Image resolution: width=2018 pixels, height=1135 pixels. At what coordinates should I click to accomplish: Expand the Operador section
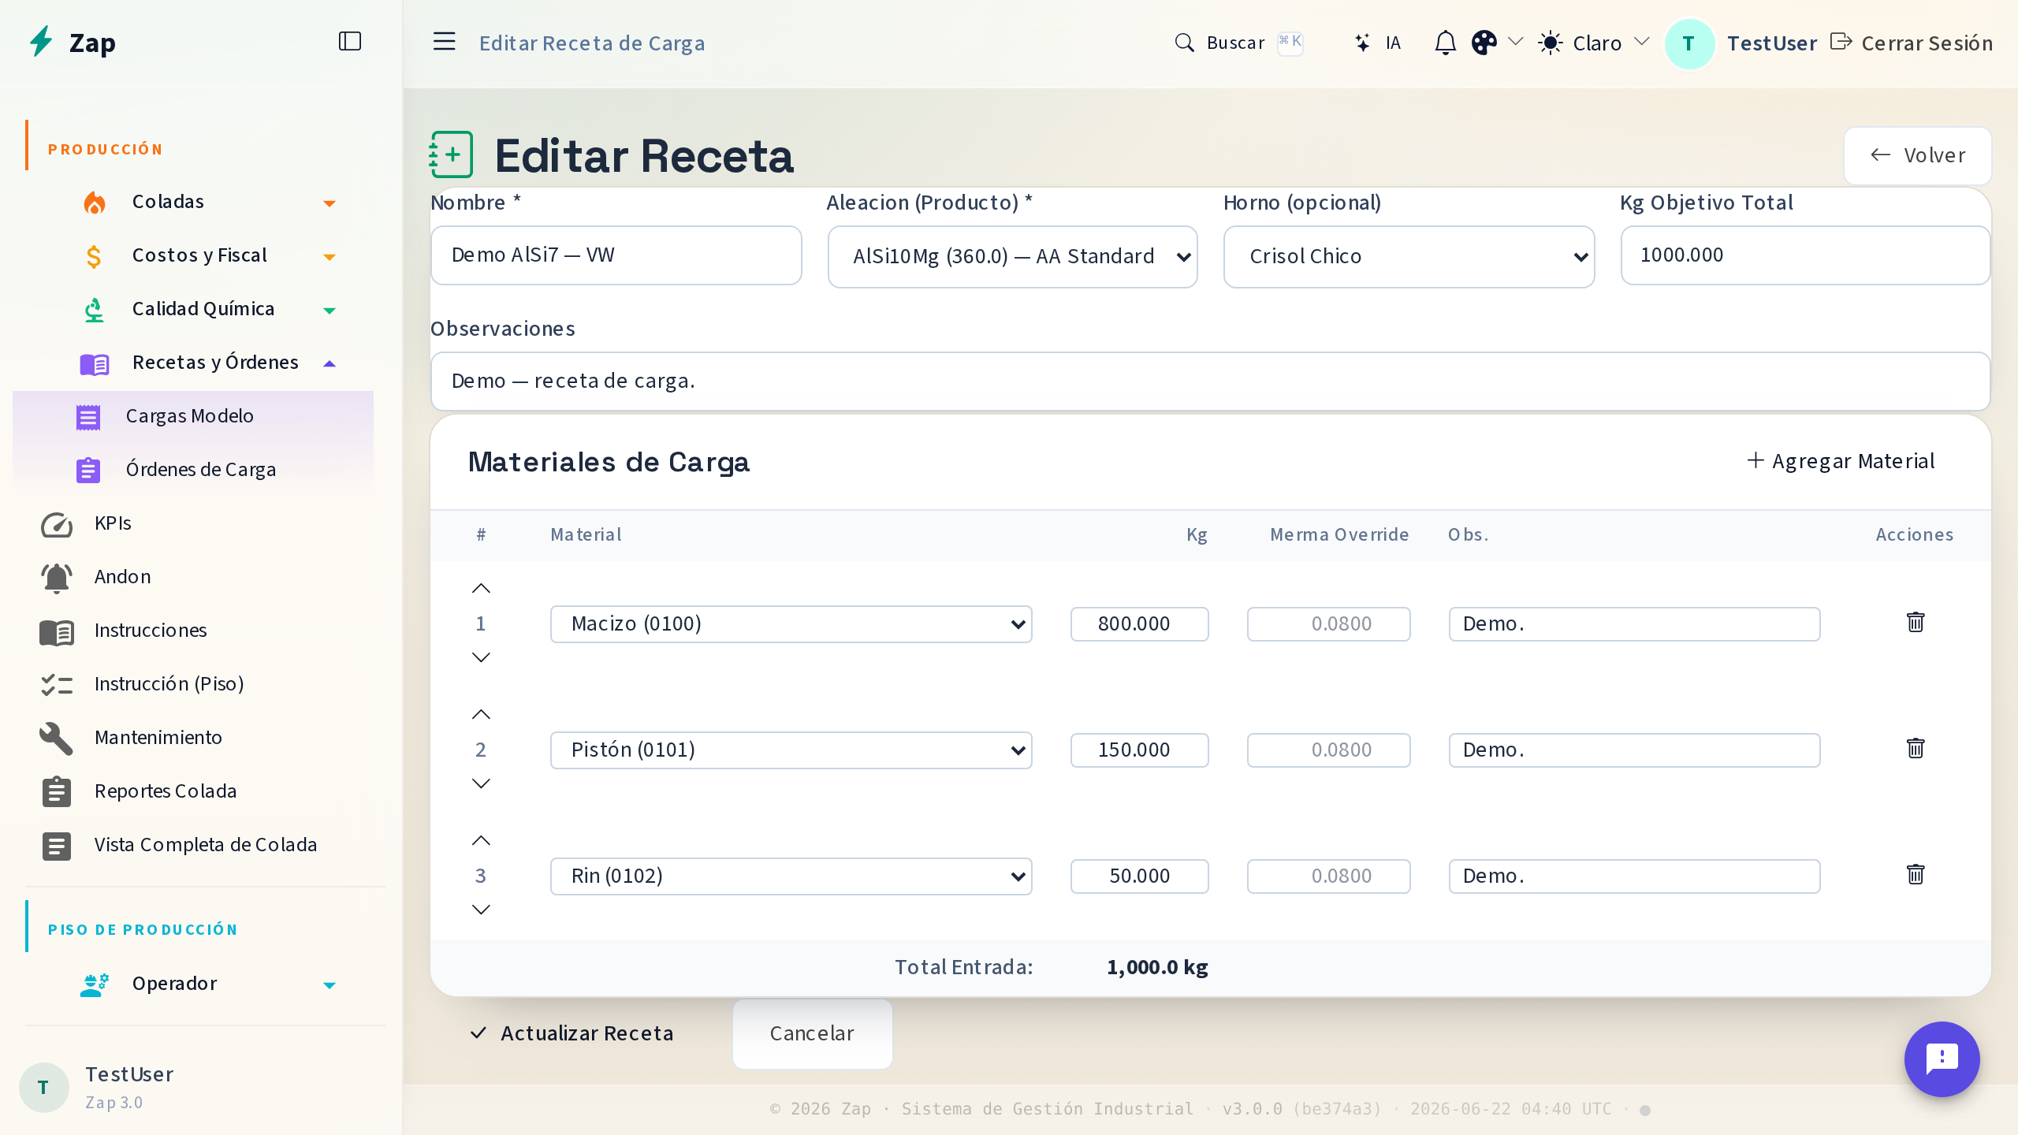[x=210, y=984]
